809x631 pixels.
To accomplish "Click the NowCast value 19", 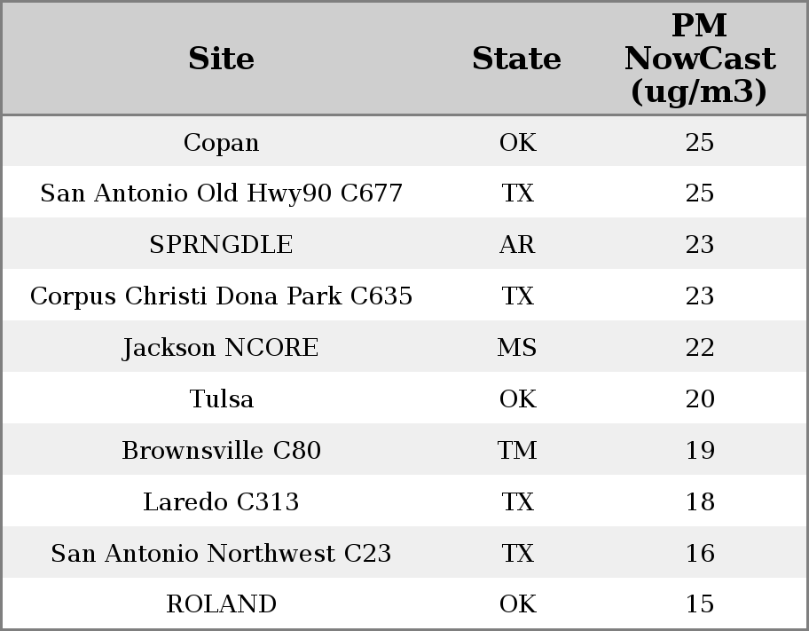I will coord(699,451).
